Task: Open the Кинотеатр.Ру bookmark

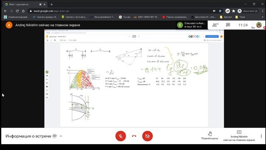Action: pyautogui.click(x=203, y=17)
